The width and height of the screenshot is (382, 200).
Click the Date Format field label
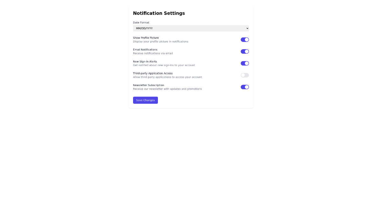(x=141, y=23)
